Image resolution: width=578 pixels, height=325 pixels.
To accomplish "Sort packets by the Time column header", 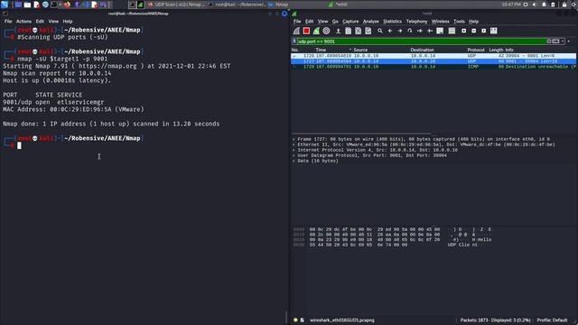I will coord(321,50).
